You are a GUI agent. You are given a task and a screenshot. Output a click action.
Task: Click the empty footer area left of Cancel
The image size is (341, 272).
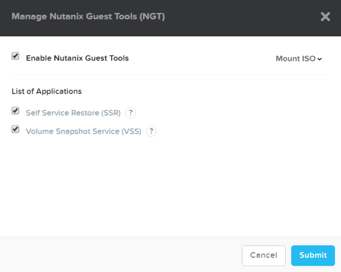120,255
